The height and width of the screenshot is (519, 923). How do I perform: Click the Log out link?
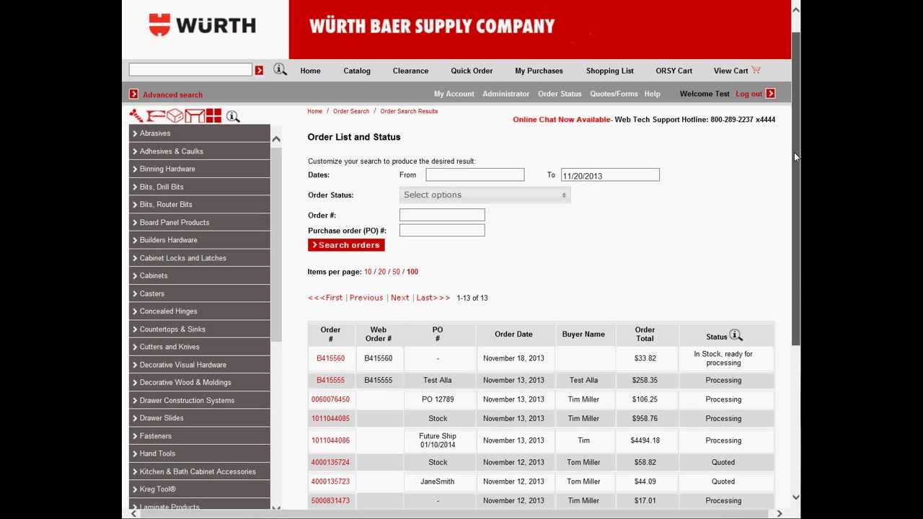pyautogui.click(x=748, y=94)
